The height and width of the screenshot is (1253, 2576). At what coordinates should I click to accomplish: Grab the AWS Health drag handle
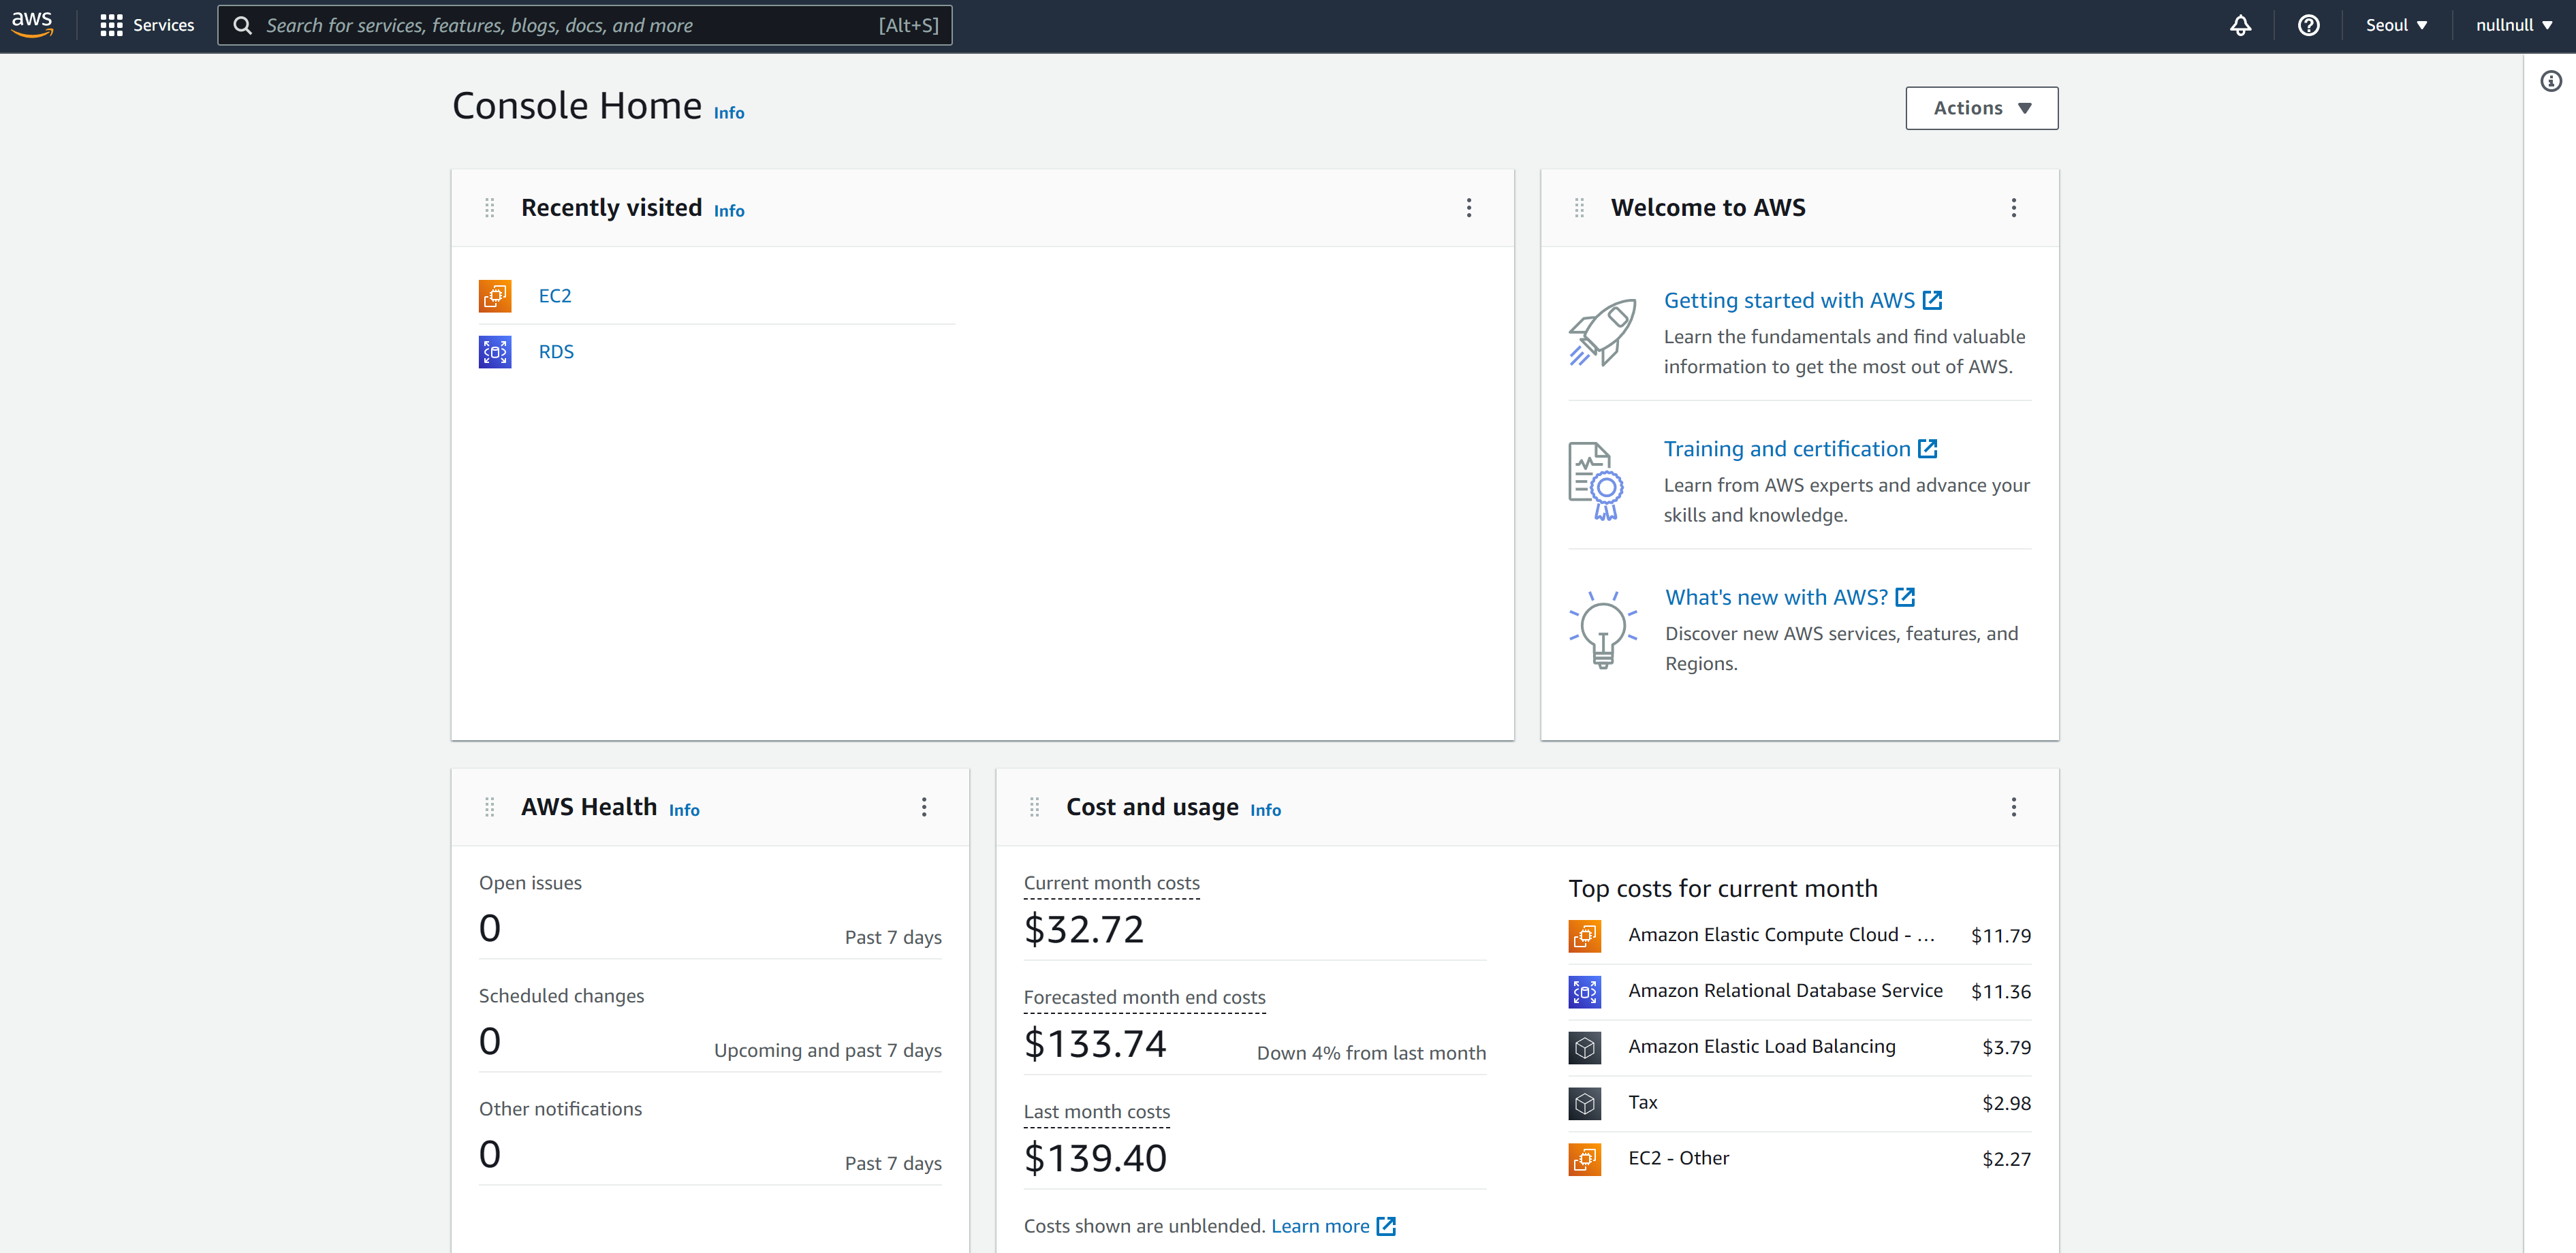click(x=490, y=807)
